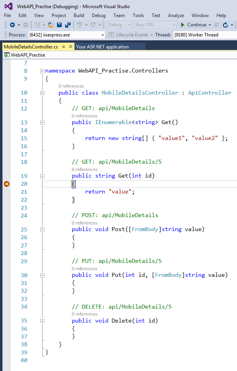The image size is (237, 371).
Task: Click the browser link icon next to Continue
Action: click(216, 25)
